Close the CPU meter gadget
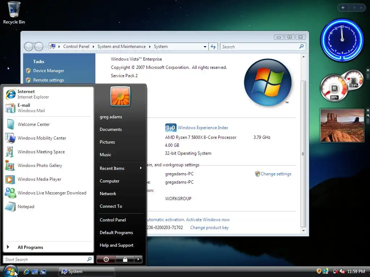This screenshot has height=277, width=370. pos(367,70)
